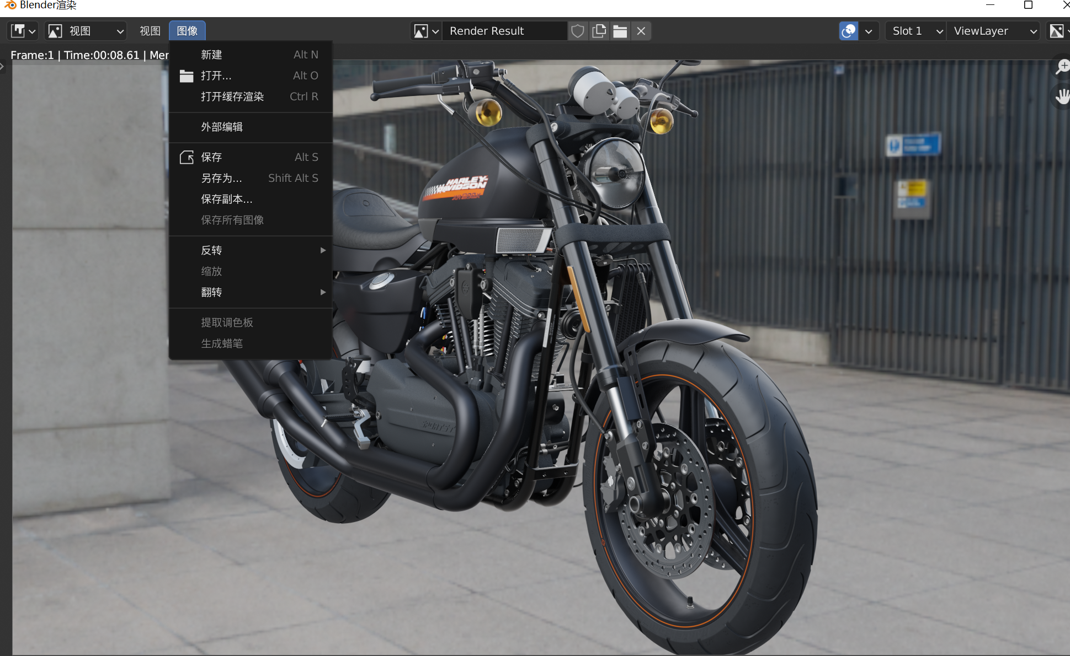Image resolution: width=1070 pixels, height=656 pixels.
Task: Choose 新建 from the image menu
Action: click(x=251, y=55)
